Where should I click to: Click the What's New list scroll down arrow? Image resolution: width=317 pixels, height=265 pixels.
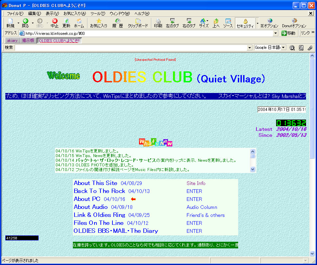(x=252, y=169)
